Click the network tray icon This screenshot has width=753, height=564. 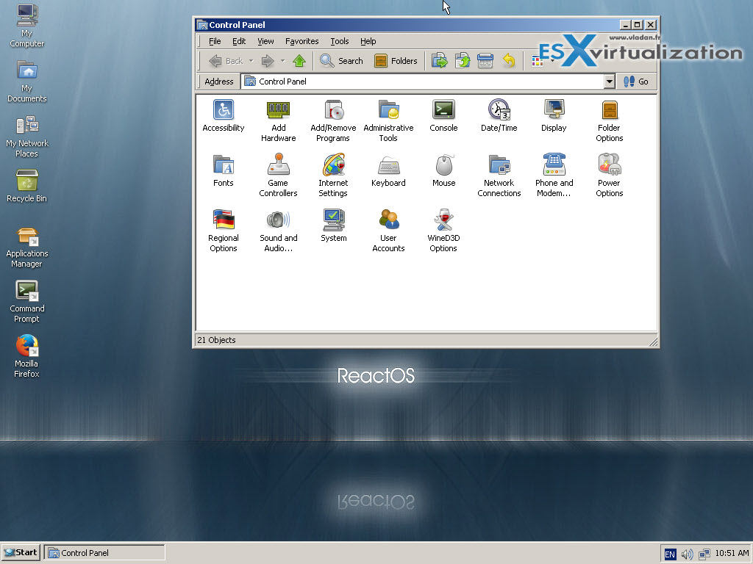(704, 554)
